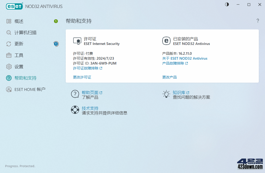Click the license key icon on the 许可证 card
The image size is (265, 173).
pyautogui.click(x=77, y=41)
